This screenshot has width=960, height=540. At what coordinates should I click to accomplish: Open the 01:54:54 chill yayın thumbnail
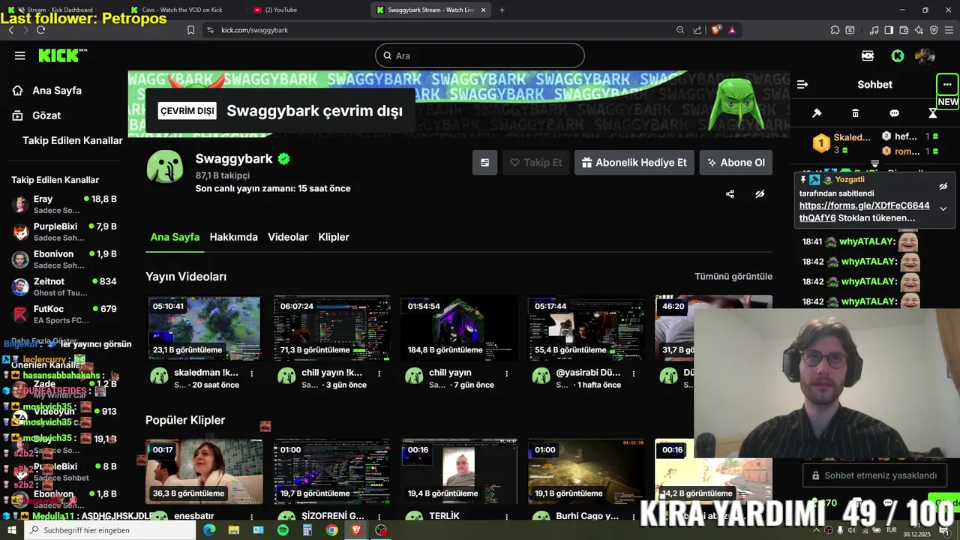click(459, 328)
